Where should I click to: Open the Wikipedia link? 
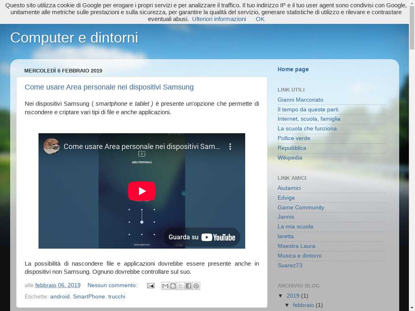290,158
